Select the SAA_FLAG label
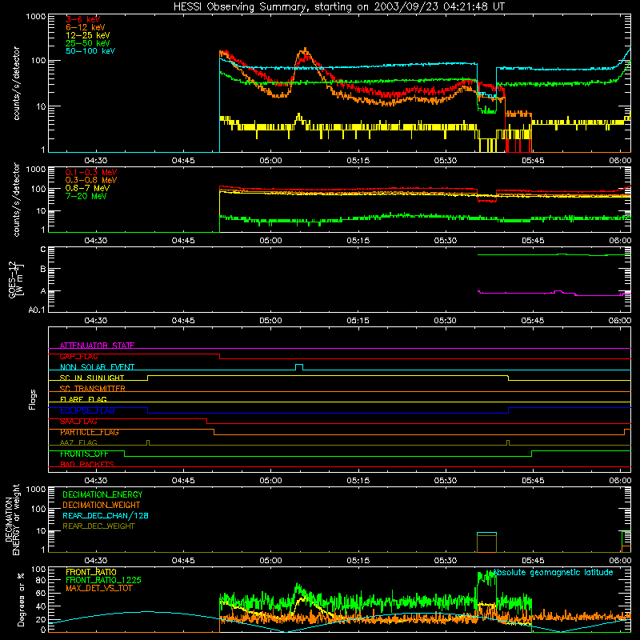The width and height of the screenshot is (640, 640). [78, 422]
